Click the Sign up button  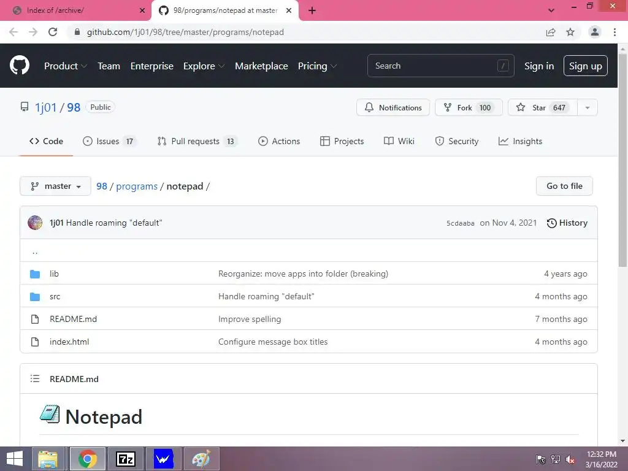point(586,66)
